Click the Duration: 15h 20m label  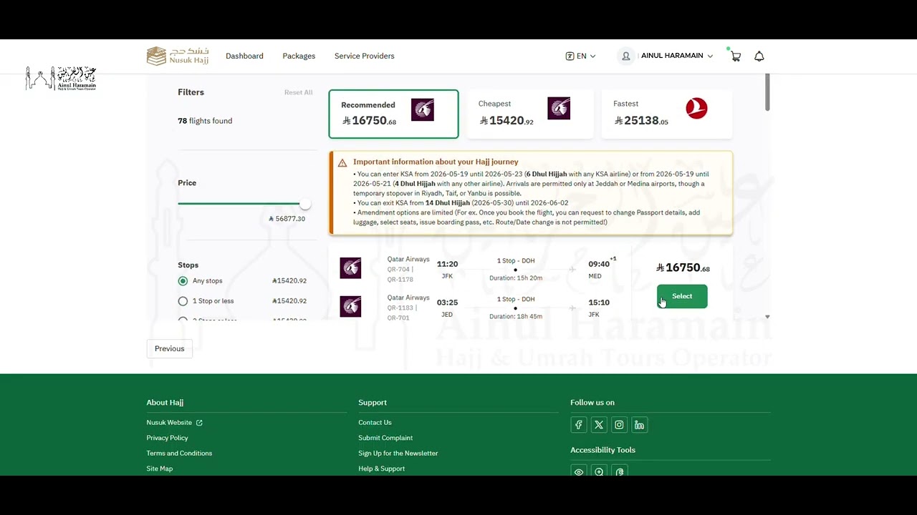click(516, 278)
